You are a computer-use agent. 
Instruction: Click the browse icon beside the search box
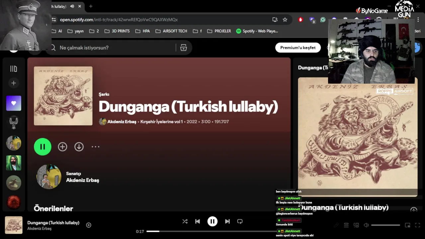184,47
